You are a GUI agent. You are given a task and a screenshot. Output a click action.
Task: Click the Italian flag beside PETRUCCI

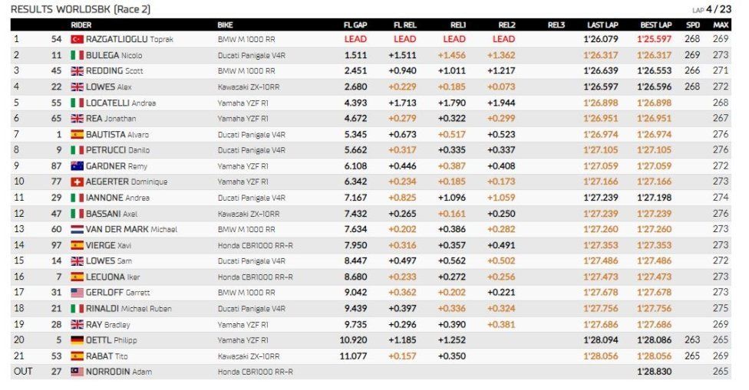77,150
